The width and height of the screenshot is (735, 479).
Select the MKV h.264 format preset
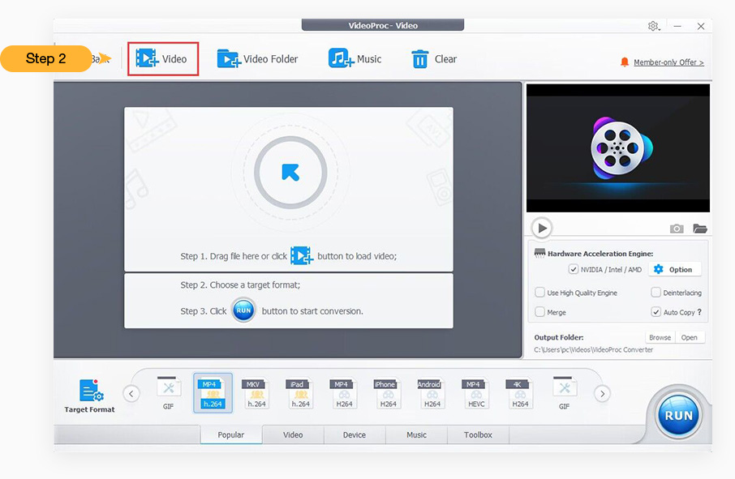[x=256, y=393]
